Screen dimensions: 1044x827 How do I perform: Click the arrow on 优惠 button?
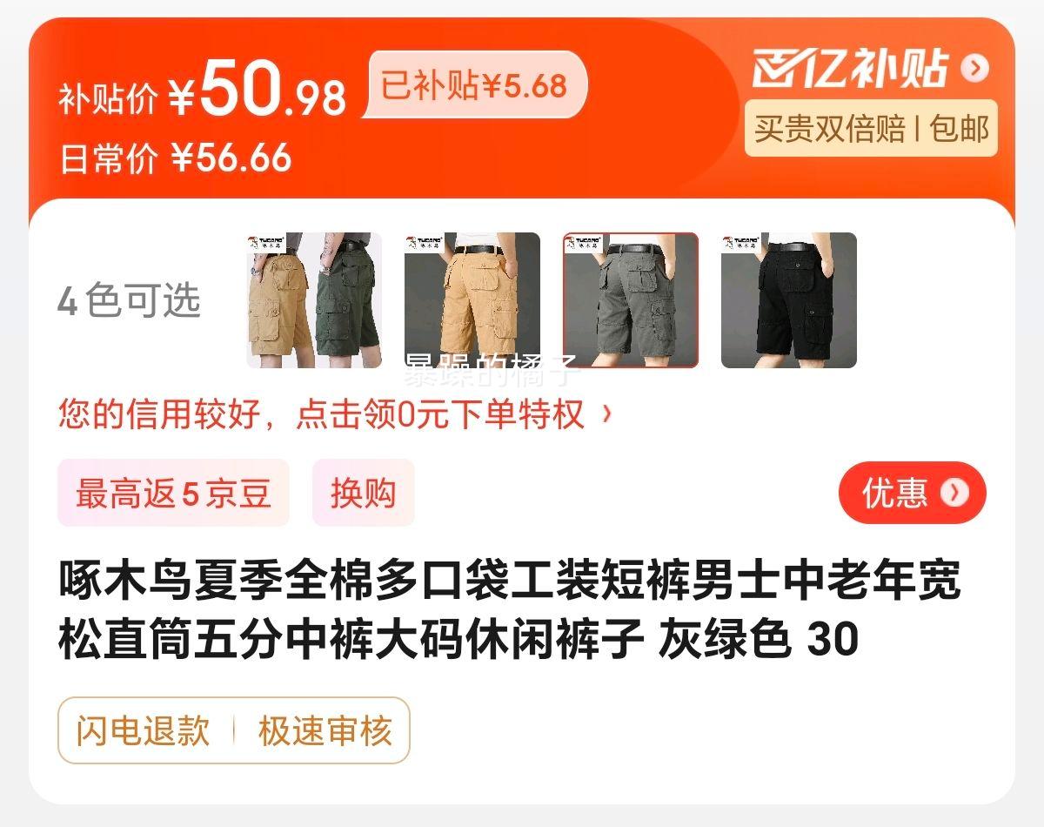point(954,493)
